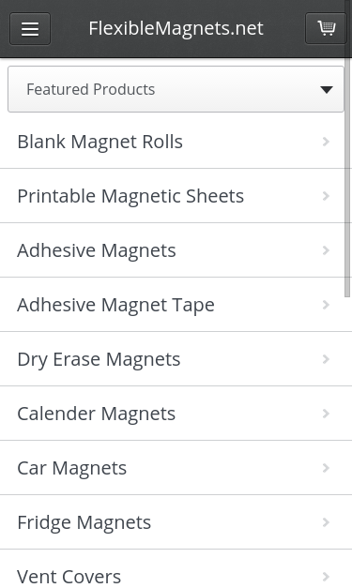Click the dropdown arrow beside Featured Products
This screenshot has height=588, width=352.
(327, 90)
